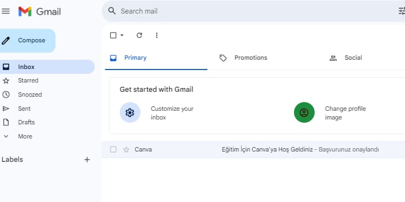Open the Starred folder

point(28,81)
